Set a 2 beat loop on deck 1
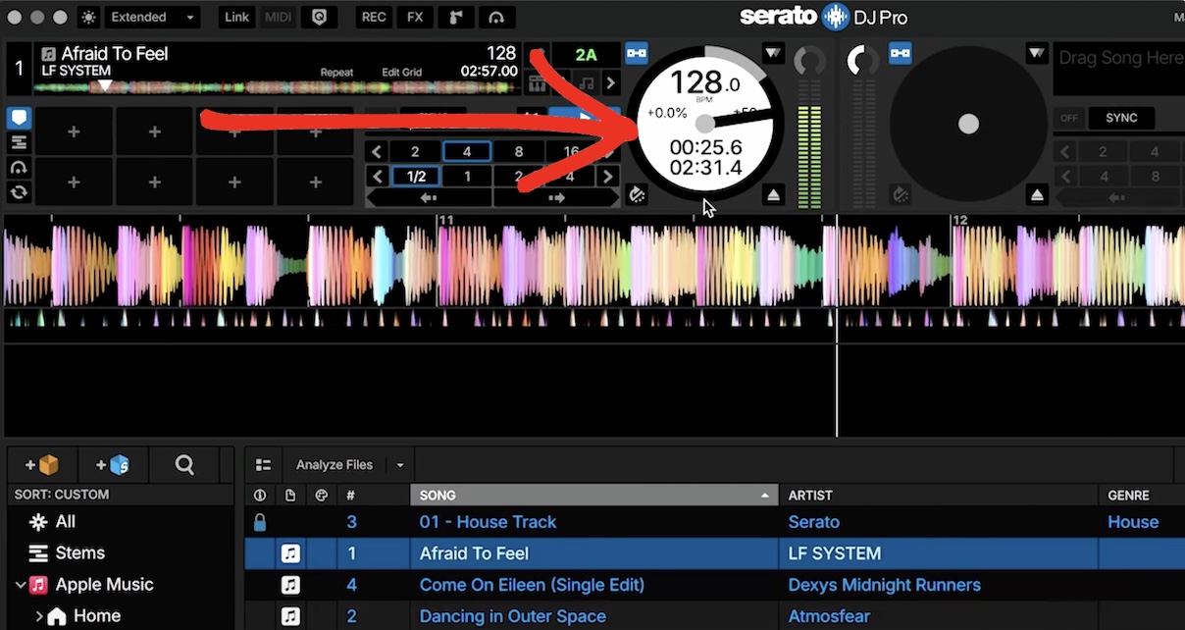Image resolution: width=1185 pixels, height=630 pixels. [x=415, y=152]
